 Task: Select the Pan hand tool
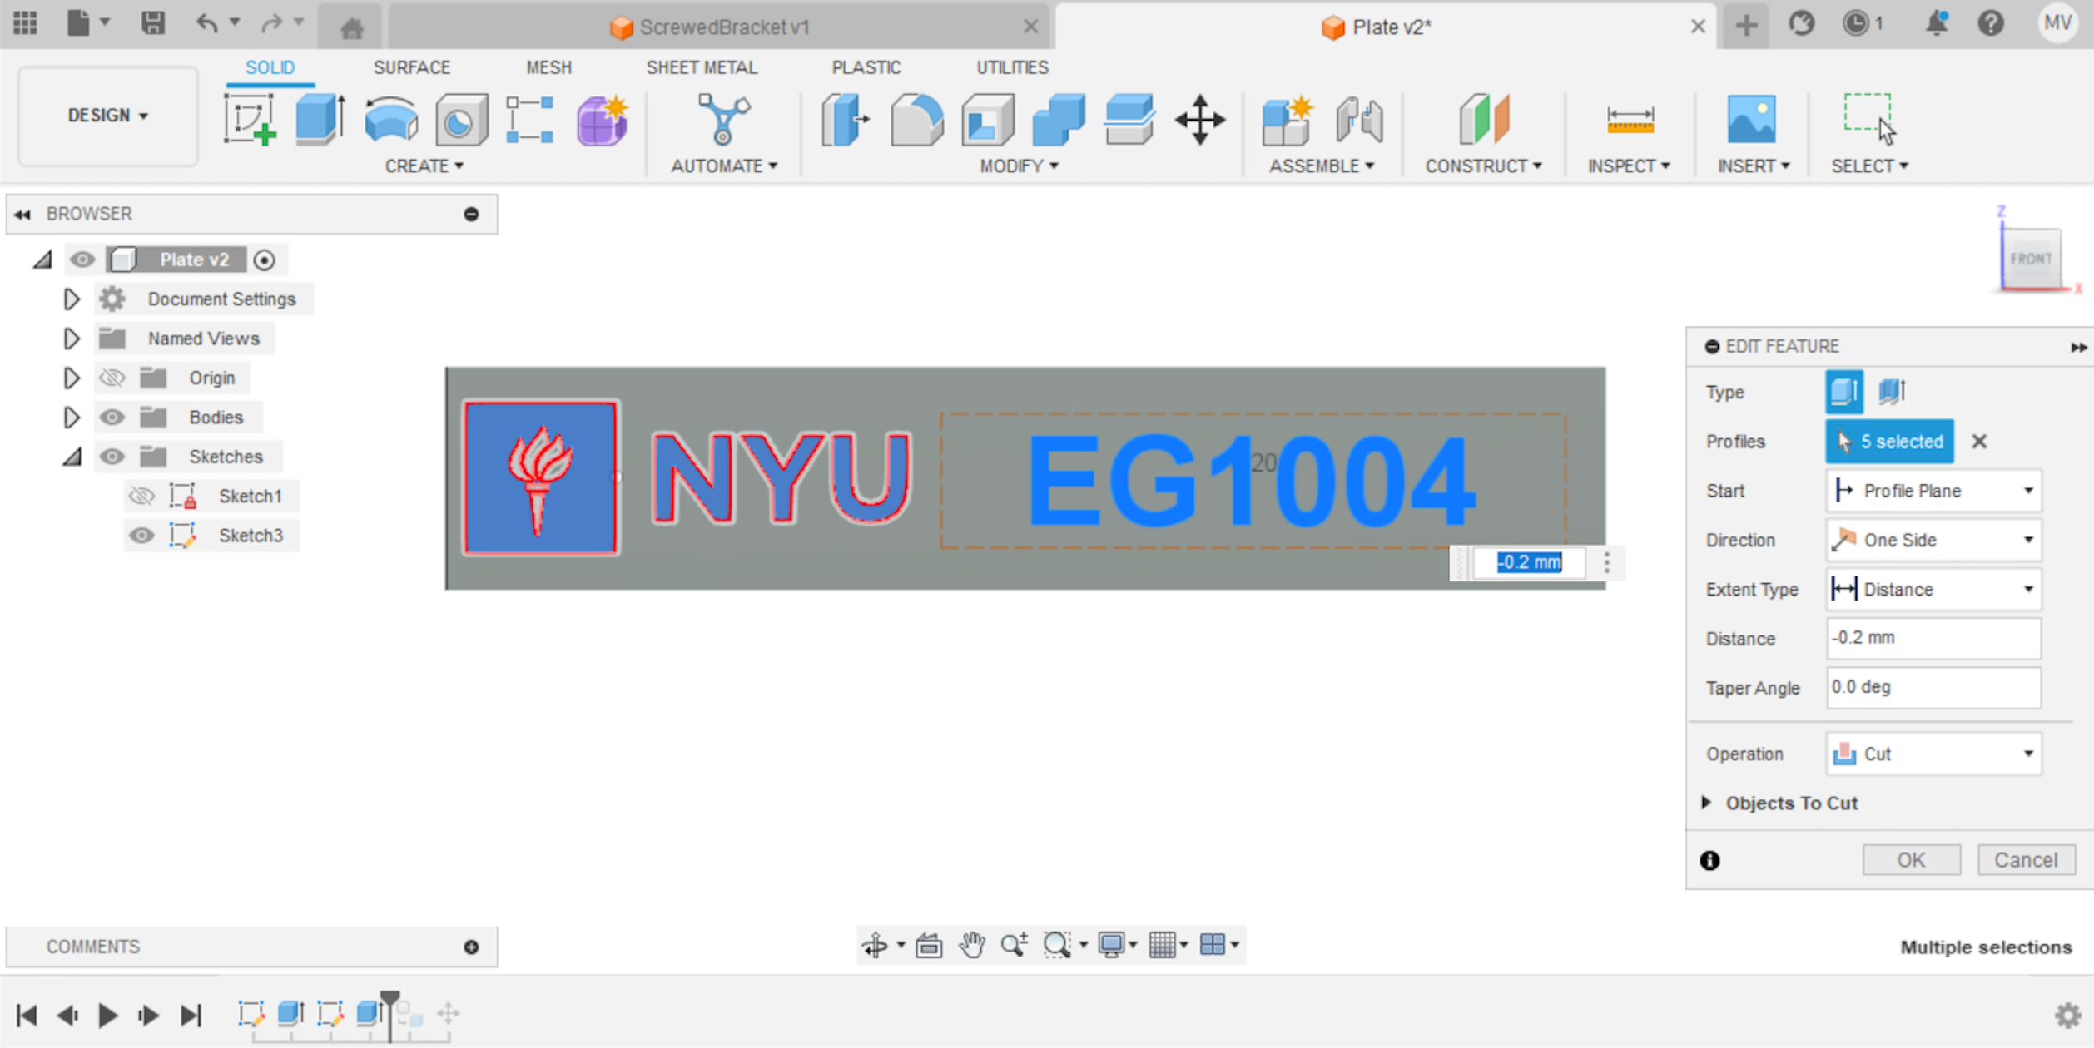tap(971, 945)
